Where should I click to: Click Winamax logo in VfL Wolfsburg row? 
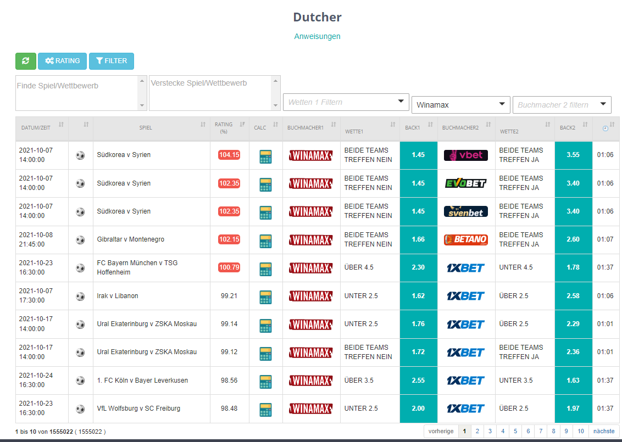point(310,409)
